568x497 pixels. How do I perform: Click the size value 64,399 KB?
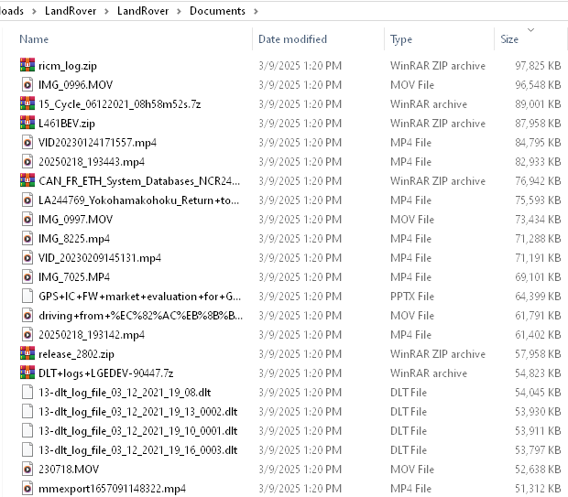click(x=538, y=297)
